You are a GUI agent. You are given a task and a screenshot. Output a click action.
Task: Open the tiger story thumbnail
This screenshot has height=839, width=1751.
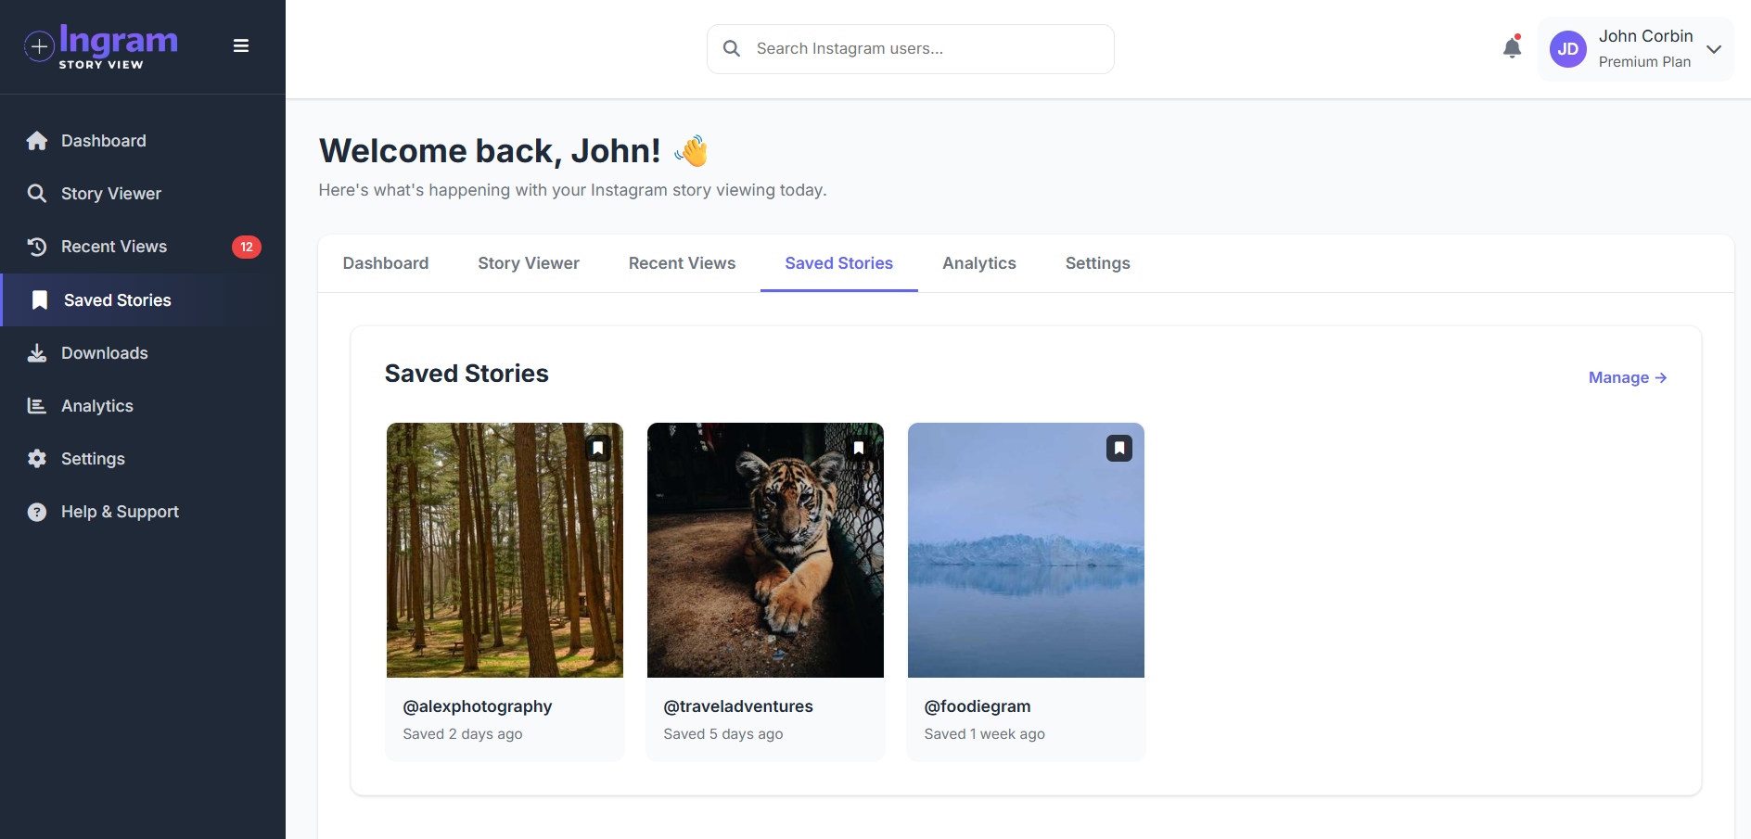click(765, 550)
